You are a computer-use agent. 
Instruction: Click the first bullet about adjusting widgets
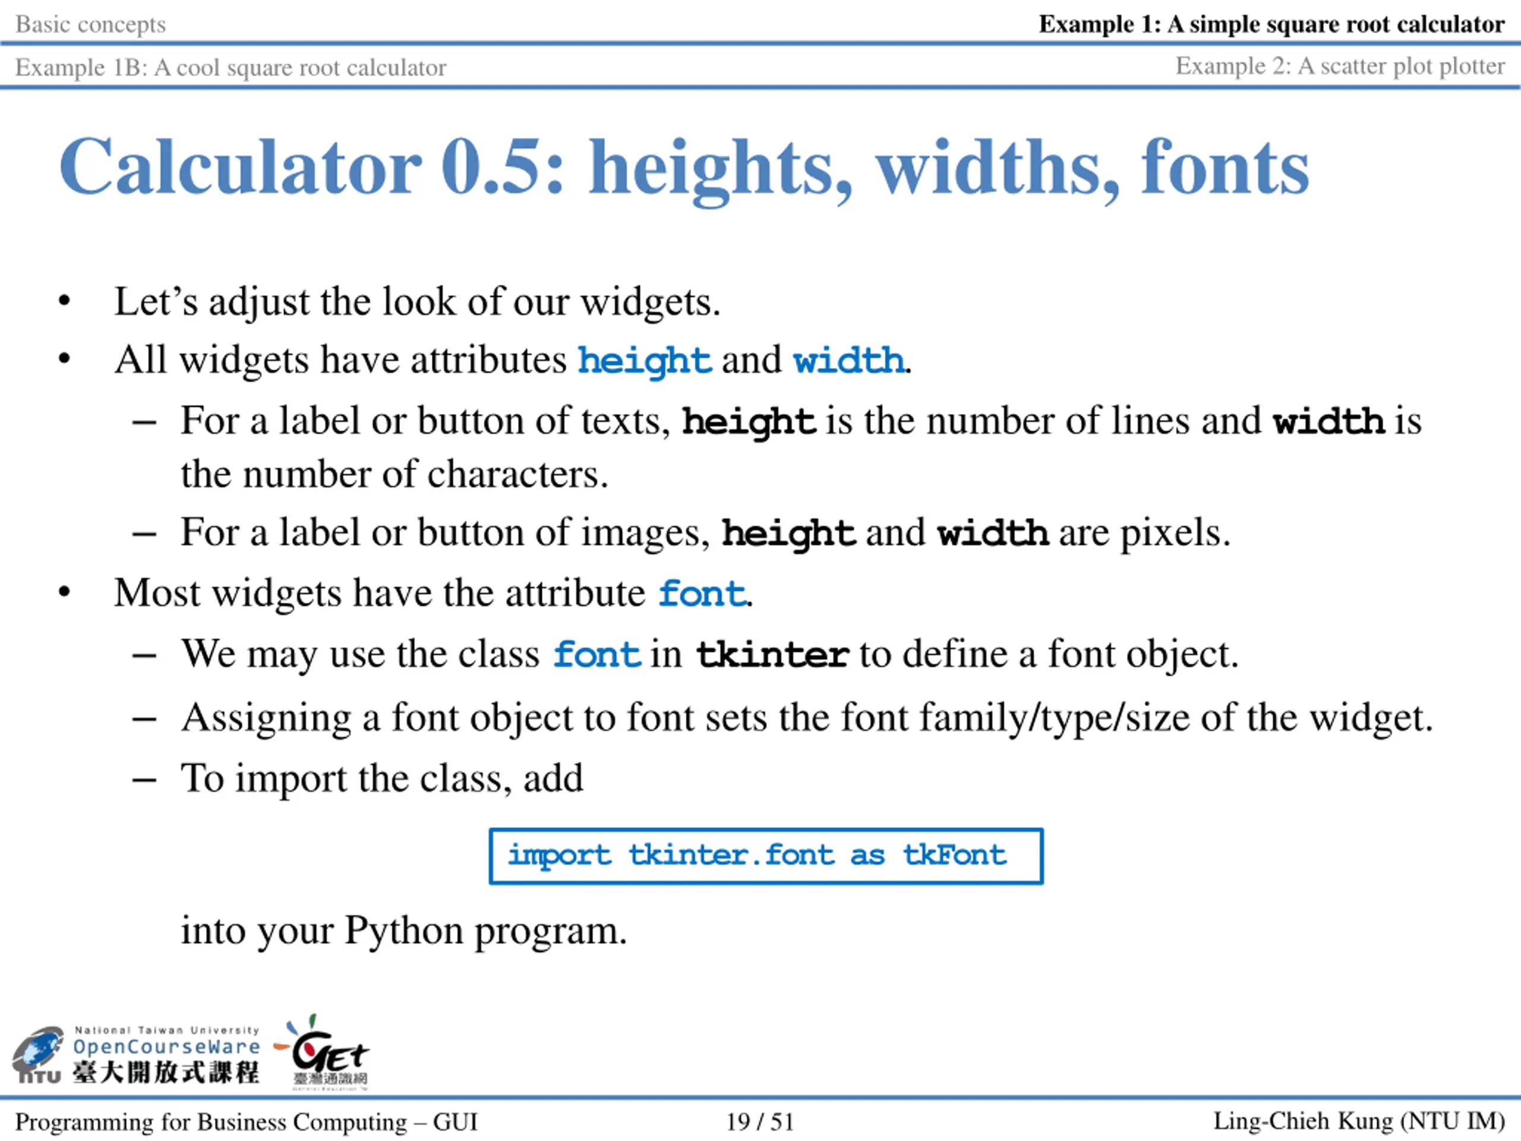coord(416,301)
